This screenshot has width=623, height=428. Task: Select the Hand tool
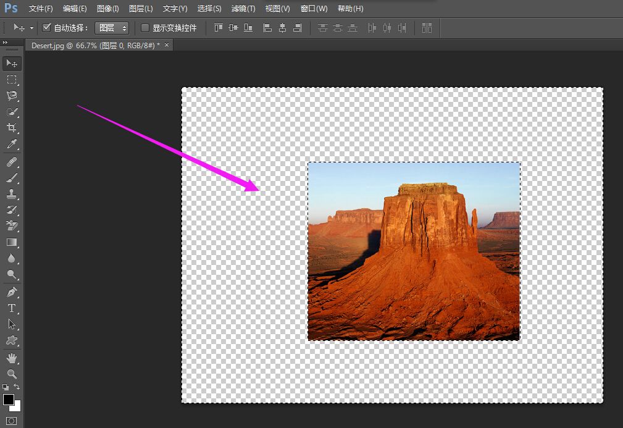pyautogui.click(x=12, y=358)
